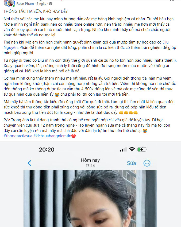
Task: Click the Sửa edit button in the photo
Action: (x=131, y=163)
